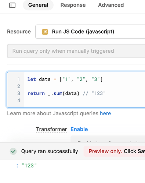Click the green success checkmark icon
Screen dimensions: 145x183
pyautogui.click(x=13, y=152)
